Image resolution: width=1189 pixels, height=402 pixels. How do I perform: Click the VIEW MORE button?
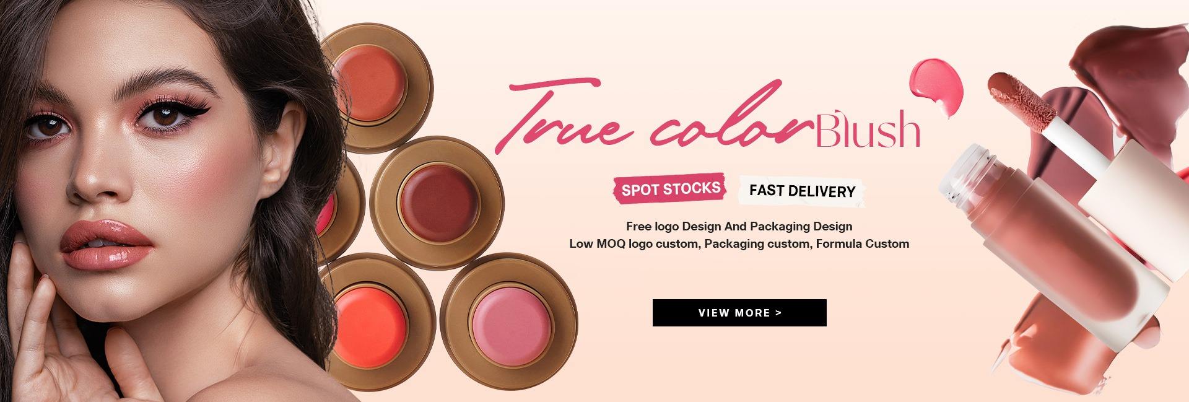coord(739,313)
